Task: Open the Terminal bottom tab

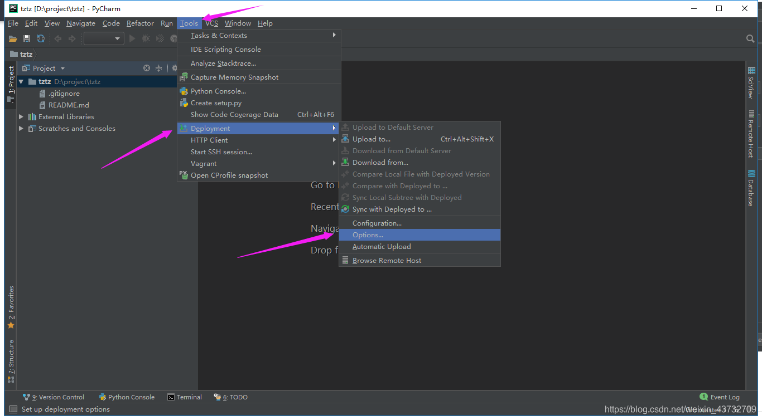Action: tap(185, 397)
